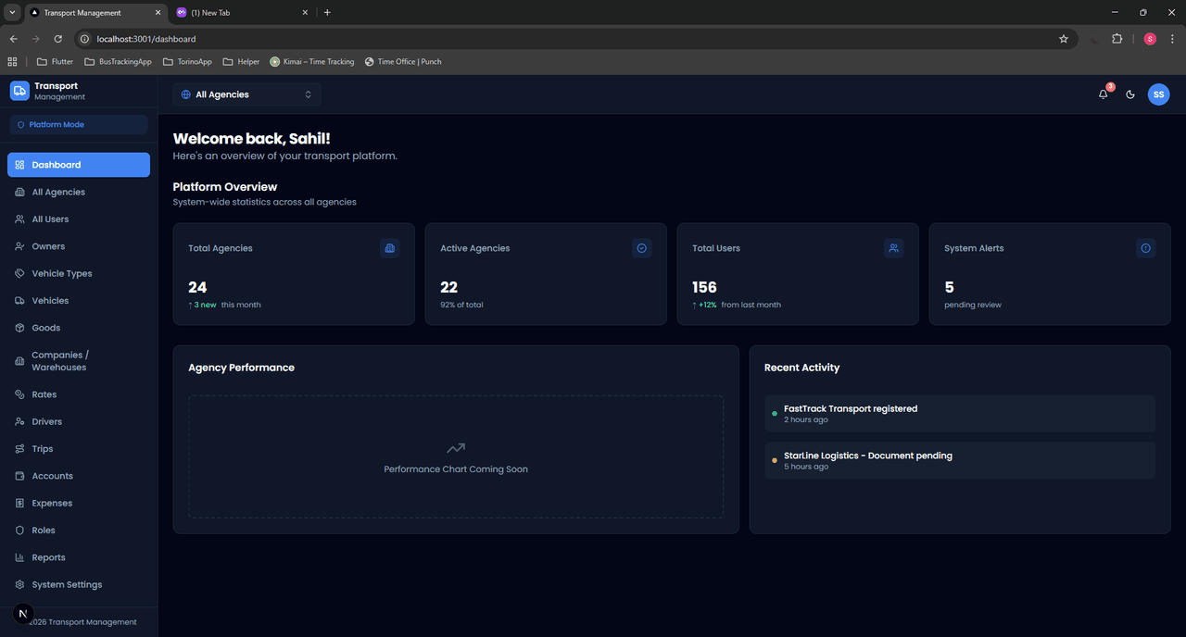Image resolution: width=1186 pixels, height=637 pixels.
Task: Open Kimai – Time Tracking bookmark
Action: 312,61
